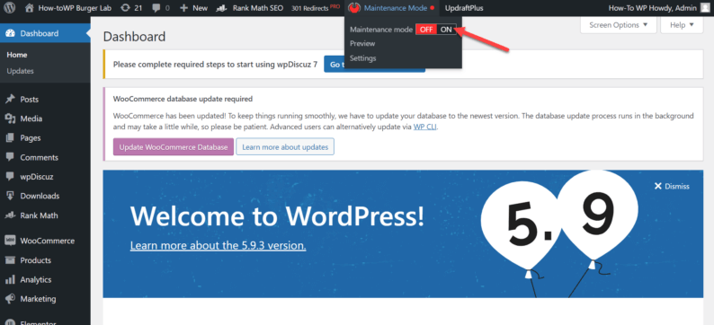Click the WooCommerce database update required heading

click(183, 99)
